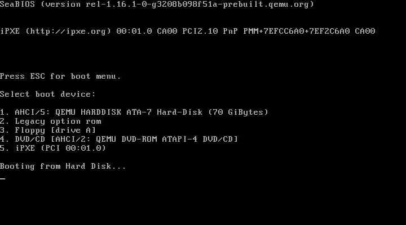Choose the Legacy option rom entry

tap(51, 121)
